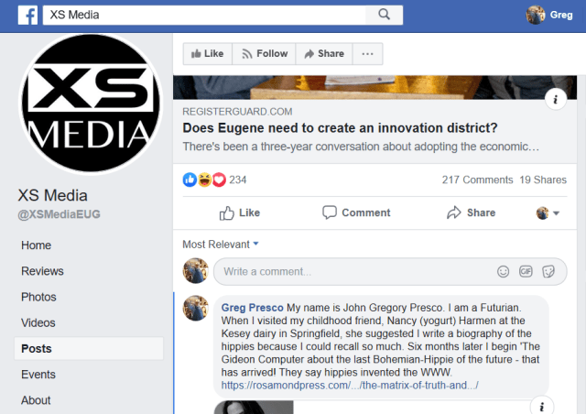Screen dimensions: 586x414
Task: Toggle Follow for the XS Media page
Action: pos(264,54)
